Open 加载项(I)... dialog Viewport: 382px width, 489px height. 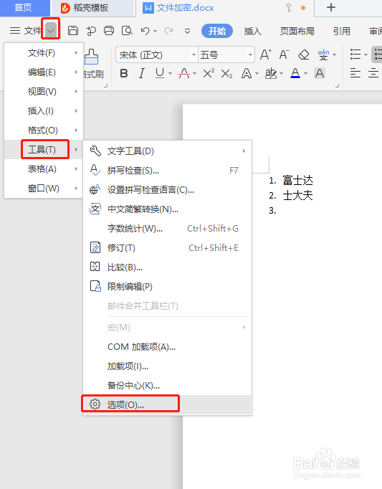tap(168, 366)
